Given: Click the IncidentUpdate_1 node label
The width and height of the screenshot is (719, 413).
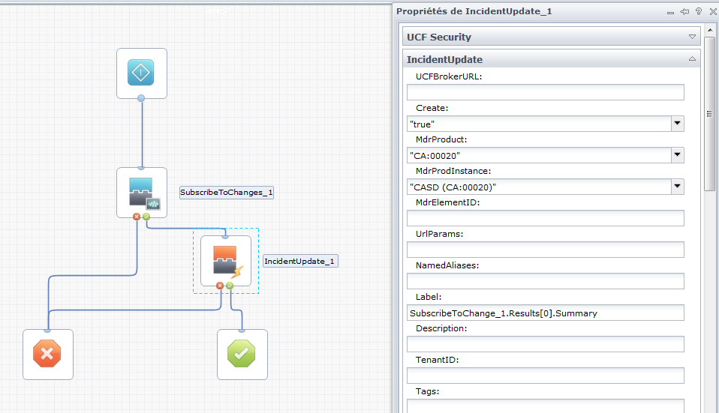Looking at the screenshot, I should point(300,262).
